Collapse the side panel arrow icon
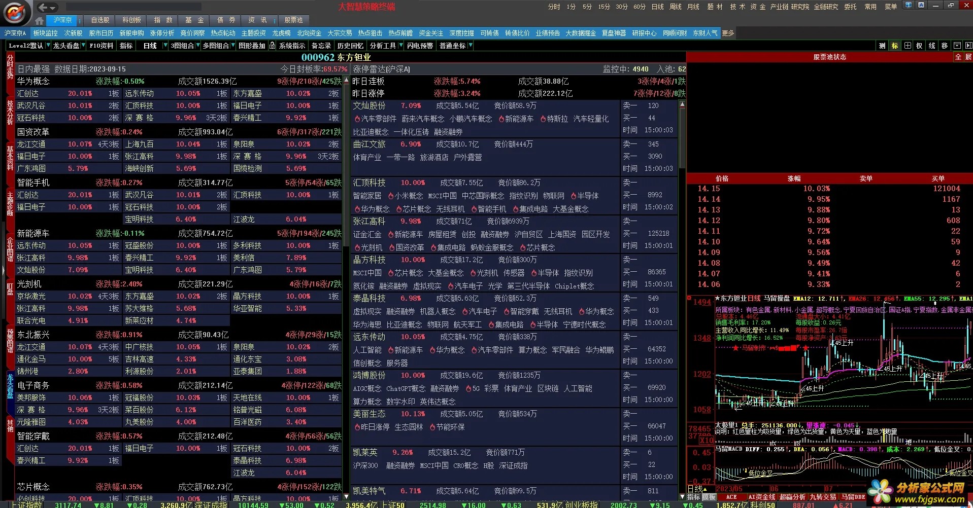 pyautogui.click(x=968, y=46)
